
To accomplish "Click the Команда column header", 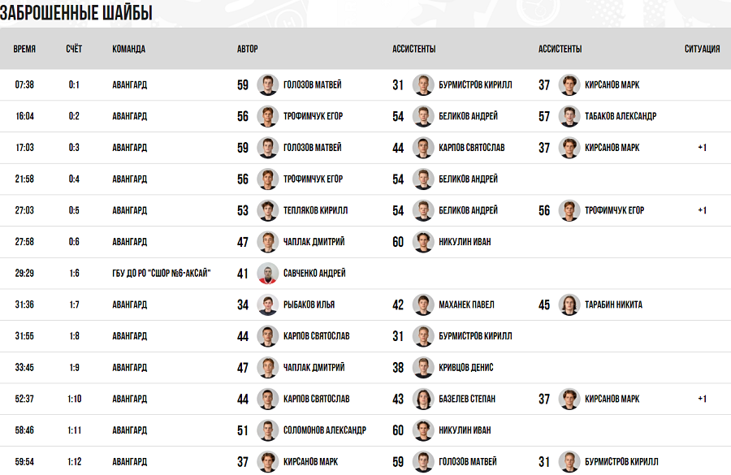I will click(x=129, y=49).
